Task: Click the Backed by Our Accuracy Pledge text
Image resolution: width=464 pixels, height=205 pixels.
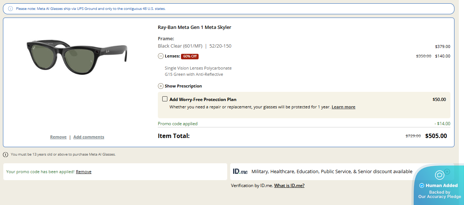Action: tap(439, 194)
